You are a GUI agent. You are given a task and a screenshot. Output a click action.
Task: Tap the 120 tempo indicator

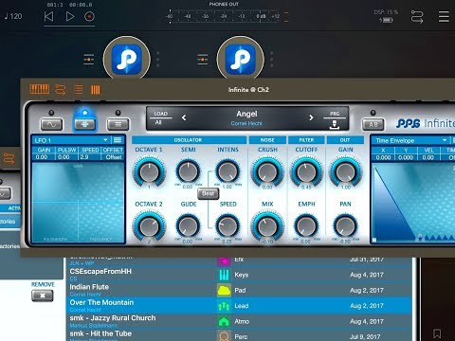(13, 16)
